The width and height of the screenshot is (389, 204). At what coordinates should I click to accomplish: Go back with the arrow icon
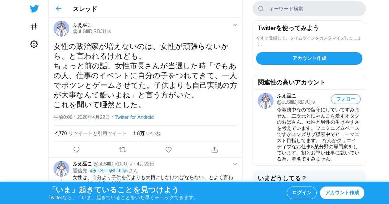tap(58, 9)
